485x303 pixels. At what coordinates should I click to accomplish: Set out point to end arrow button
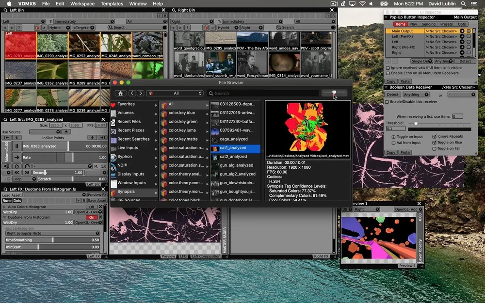coord(102,138)
